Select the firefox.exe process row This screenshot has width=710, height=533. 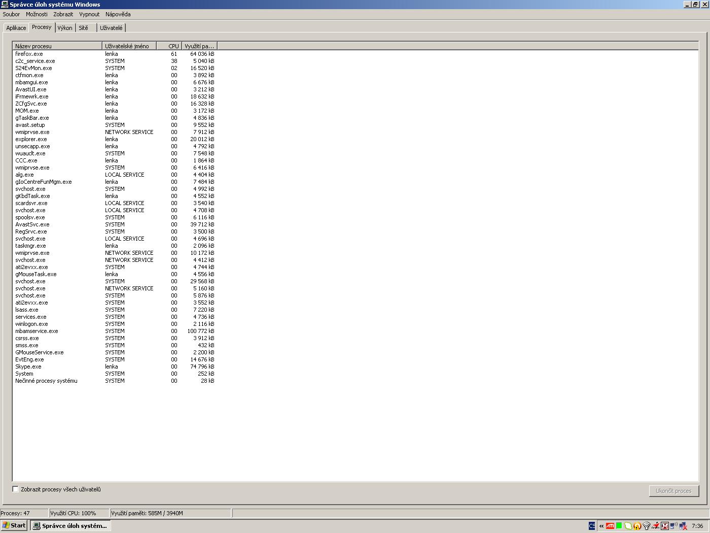[x=115, y=54]
